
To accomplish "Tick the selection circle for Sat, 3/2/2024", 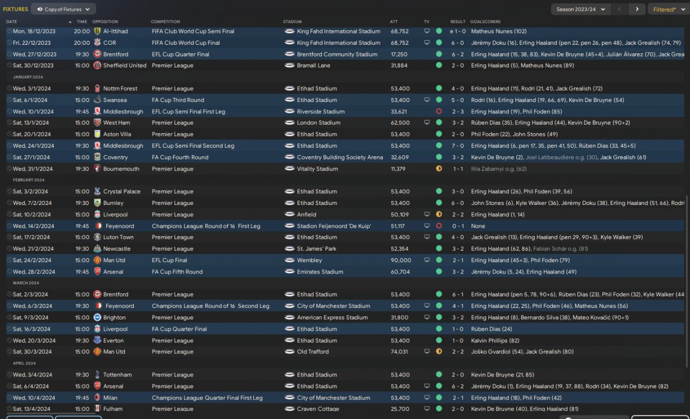I will tap(9, 191).
